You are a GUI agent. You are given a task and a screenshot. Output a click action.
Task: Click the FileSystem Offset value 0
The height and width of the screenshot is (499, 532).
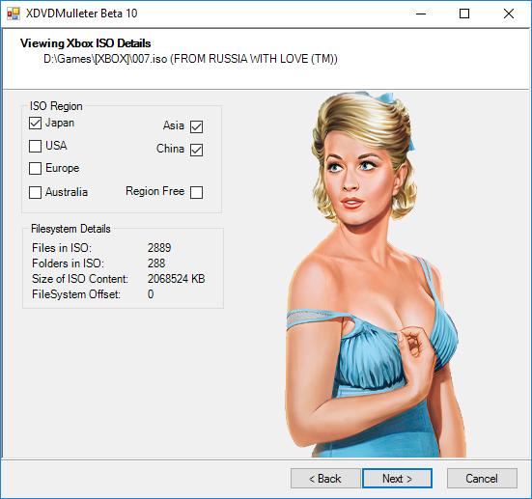[x=151, y=294]
